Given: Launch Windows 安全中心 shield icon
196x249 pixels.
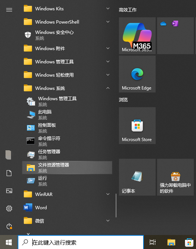Looking at the screenshot, I should tap(28, 35).
